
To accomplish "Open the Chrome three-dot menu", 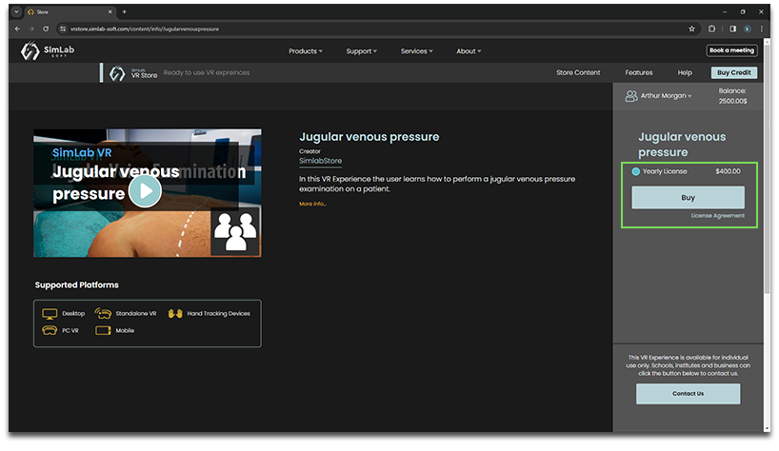I will [x=762, y=29].
